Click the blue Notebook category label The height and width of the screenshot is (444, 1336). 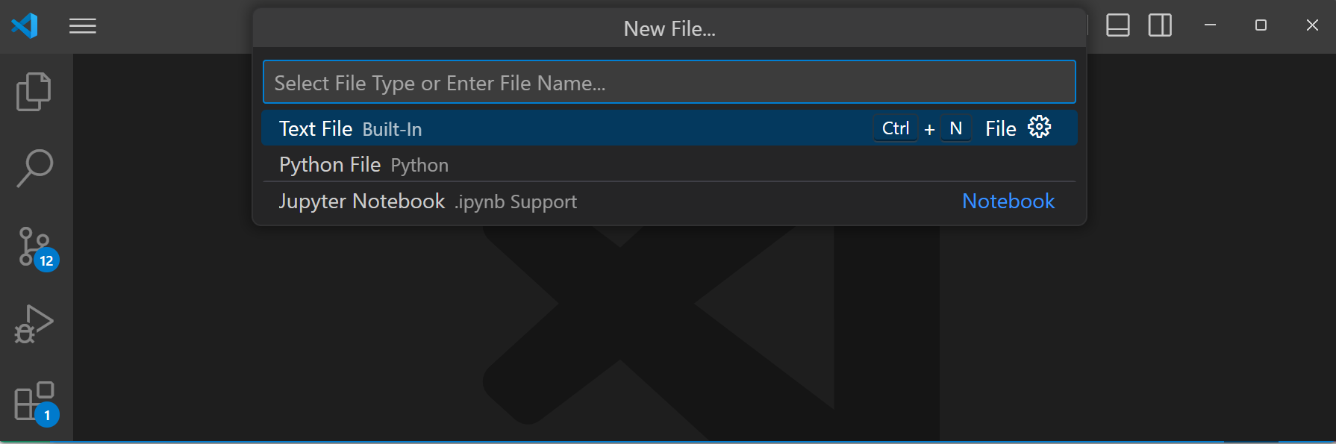pyautogui.click(x=1008, y=201)
